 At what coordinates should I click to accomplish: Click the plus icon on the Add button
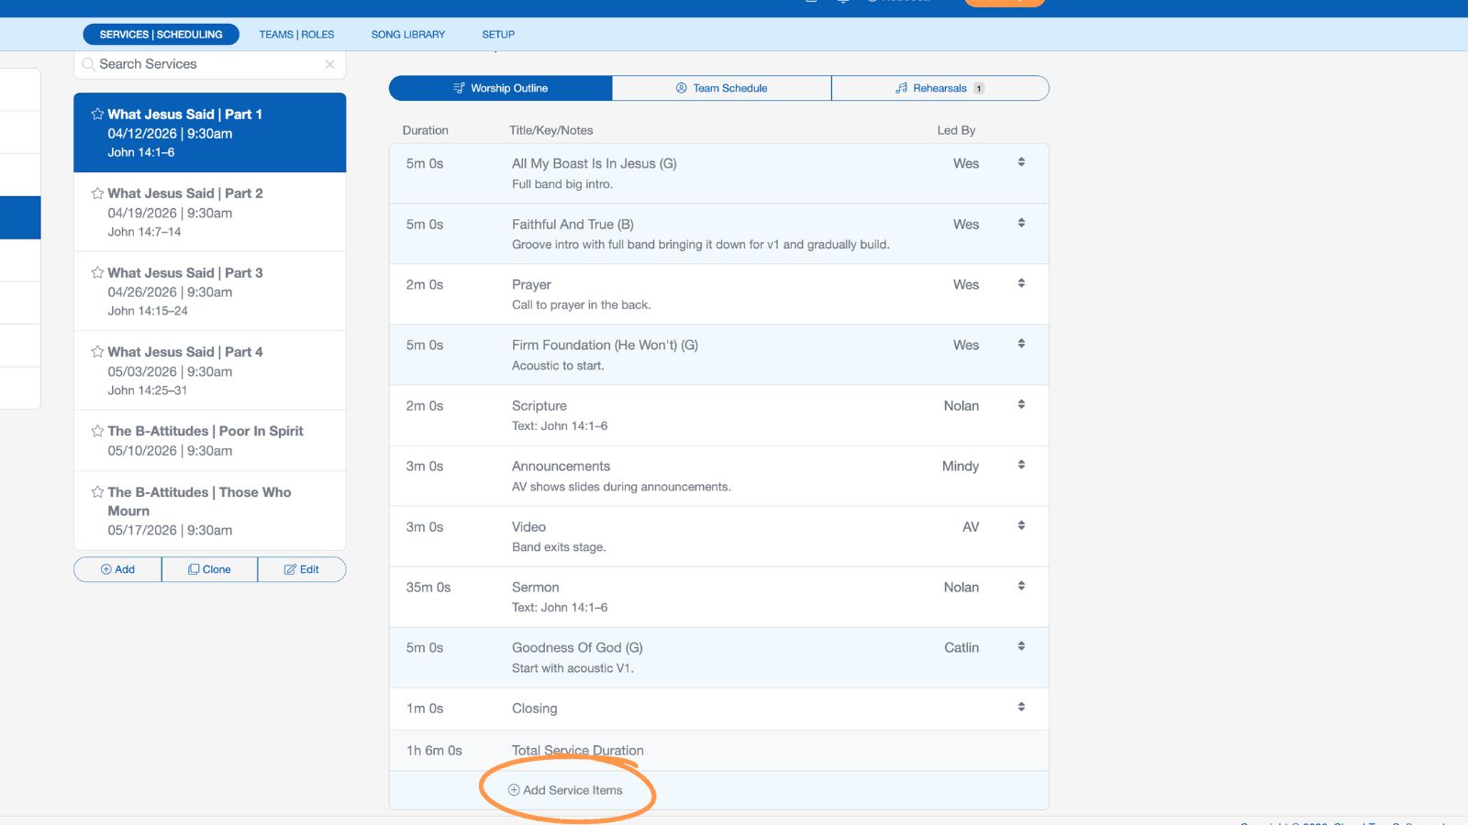[104, 569]
